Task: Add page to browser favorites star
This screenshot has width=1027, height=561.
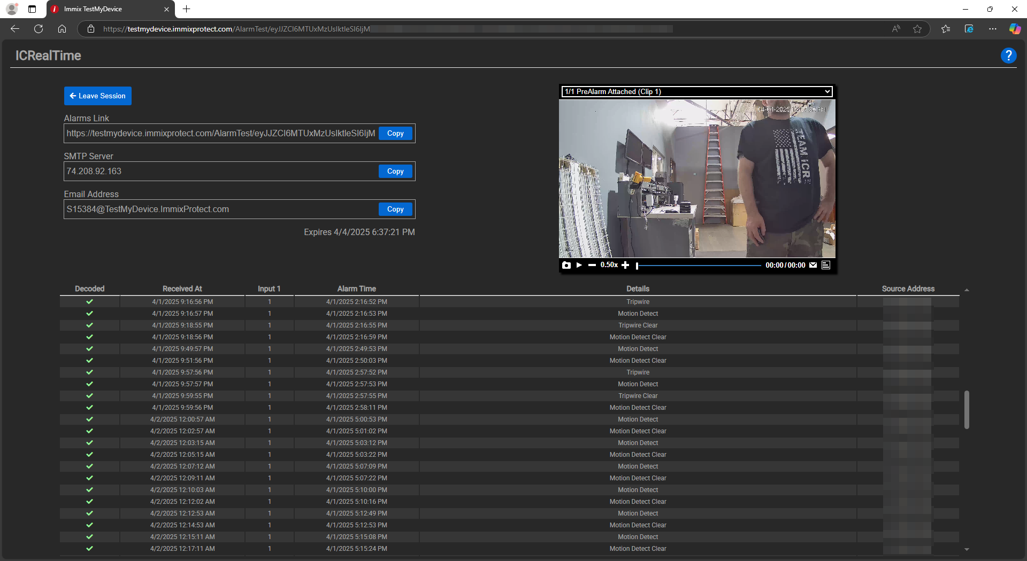Action: click(x=917, y=29)
